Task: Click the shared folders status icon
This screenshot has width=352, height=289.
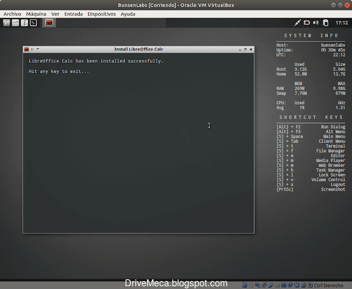Action: (277, 285)
